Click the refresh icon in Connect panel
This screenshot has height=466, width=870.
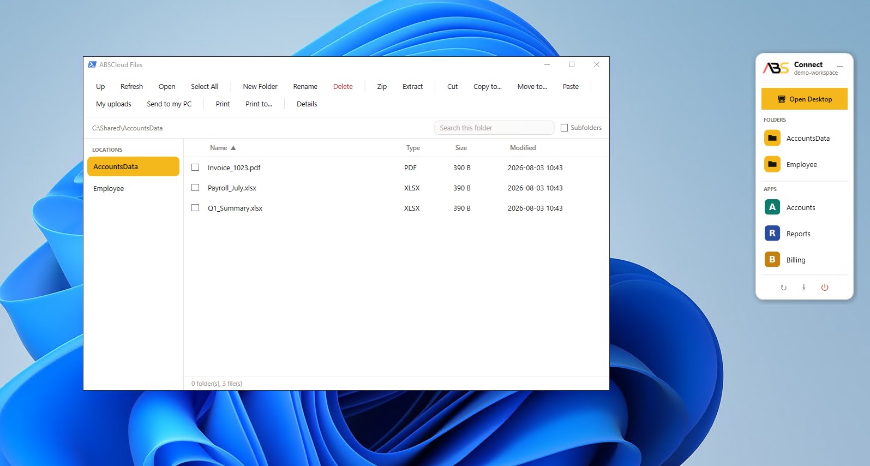783,288
